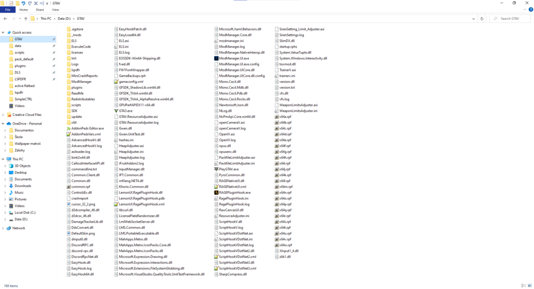Click the Search GTAV input box
Screen dimensions: 534x289
click(510, 19)
